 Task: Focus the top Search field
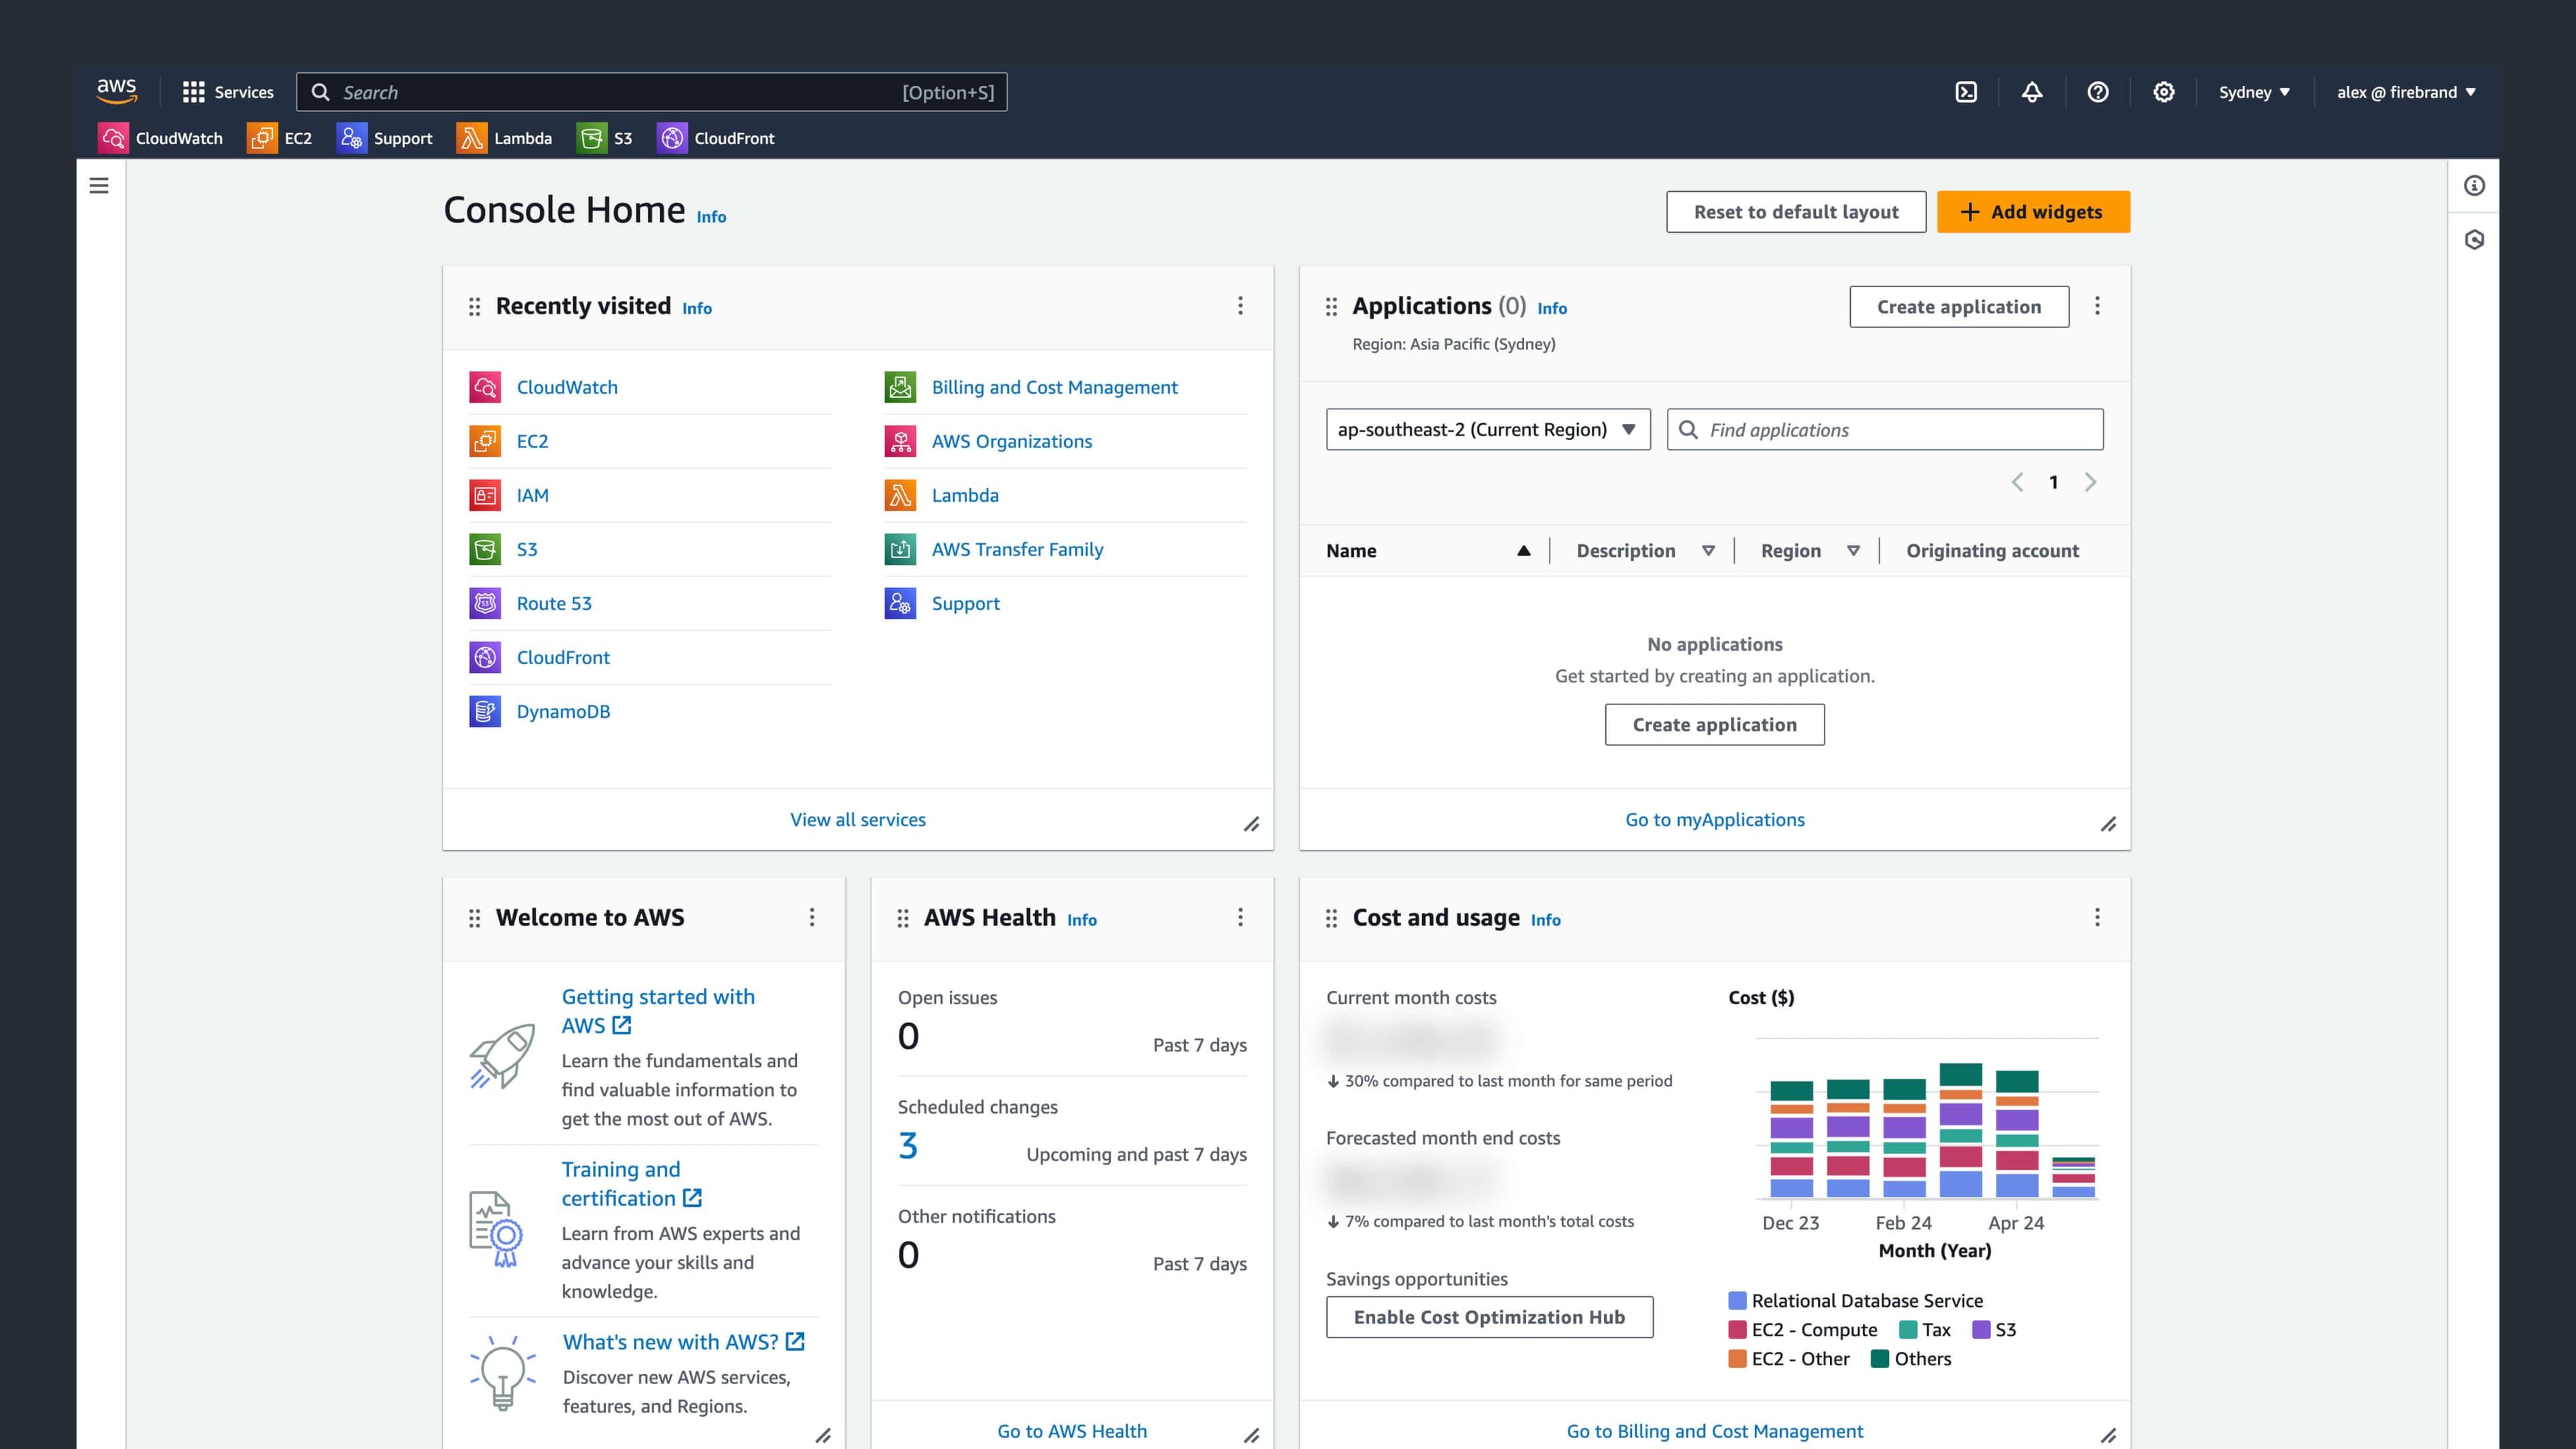point(651,92)
